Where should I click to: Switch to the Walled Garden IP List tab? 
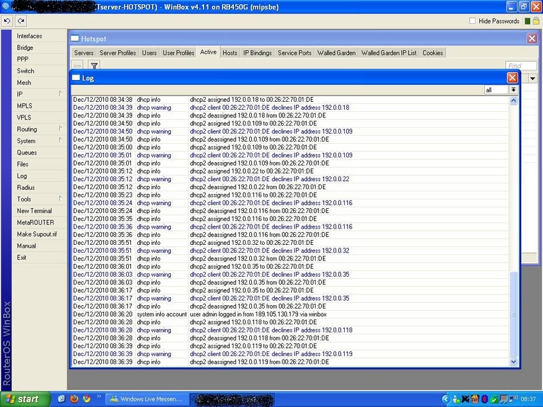point(389,53)
